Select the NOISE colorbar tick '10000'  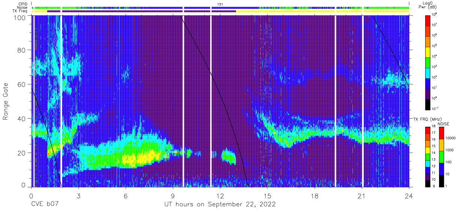(x=451, y=138)
